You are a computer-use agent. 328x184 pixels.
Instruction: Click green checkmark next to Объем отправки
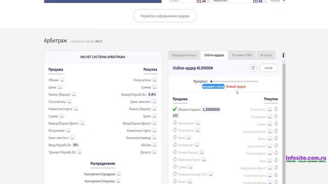[x=175, y=109]
